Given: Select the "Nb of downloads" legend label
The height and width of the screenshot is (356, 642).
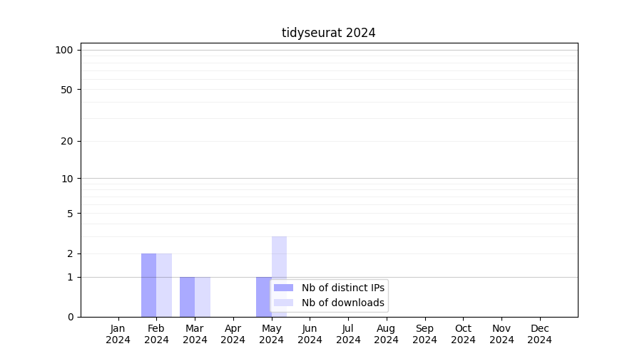Looking at the screenshot, I should [x=342, y=303].
